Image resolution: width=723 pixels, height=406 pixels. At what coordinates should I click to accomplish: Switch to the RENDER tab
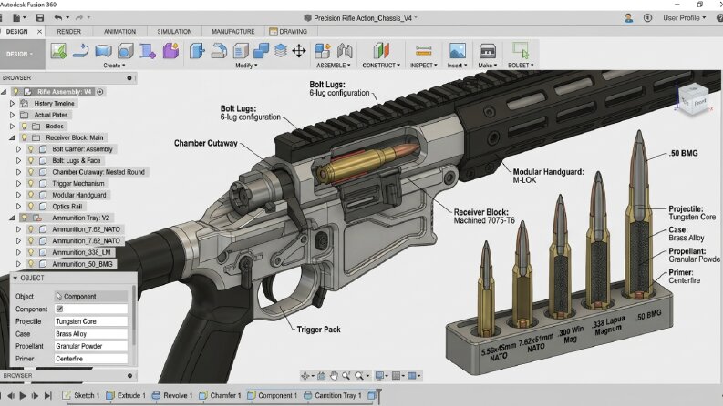(x=68, y=31)
